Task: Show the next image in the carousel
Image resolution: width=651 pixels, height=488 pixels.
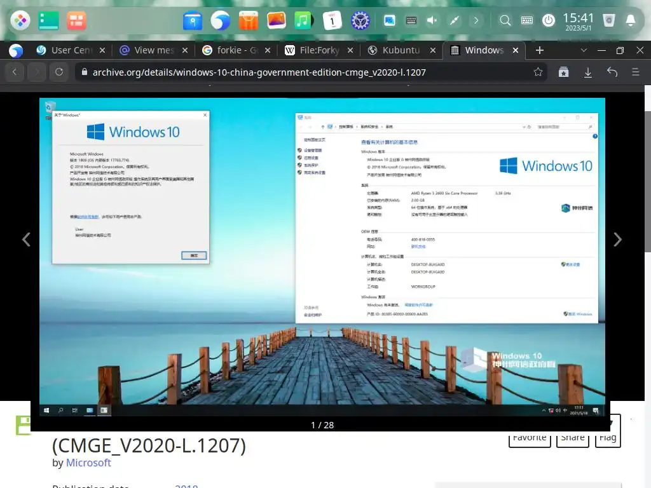Action: (618, 240)
